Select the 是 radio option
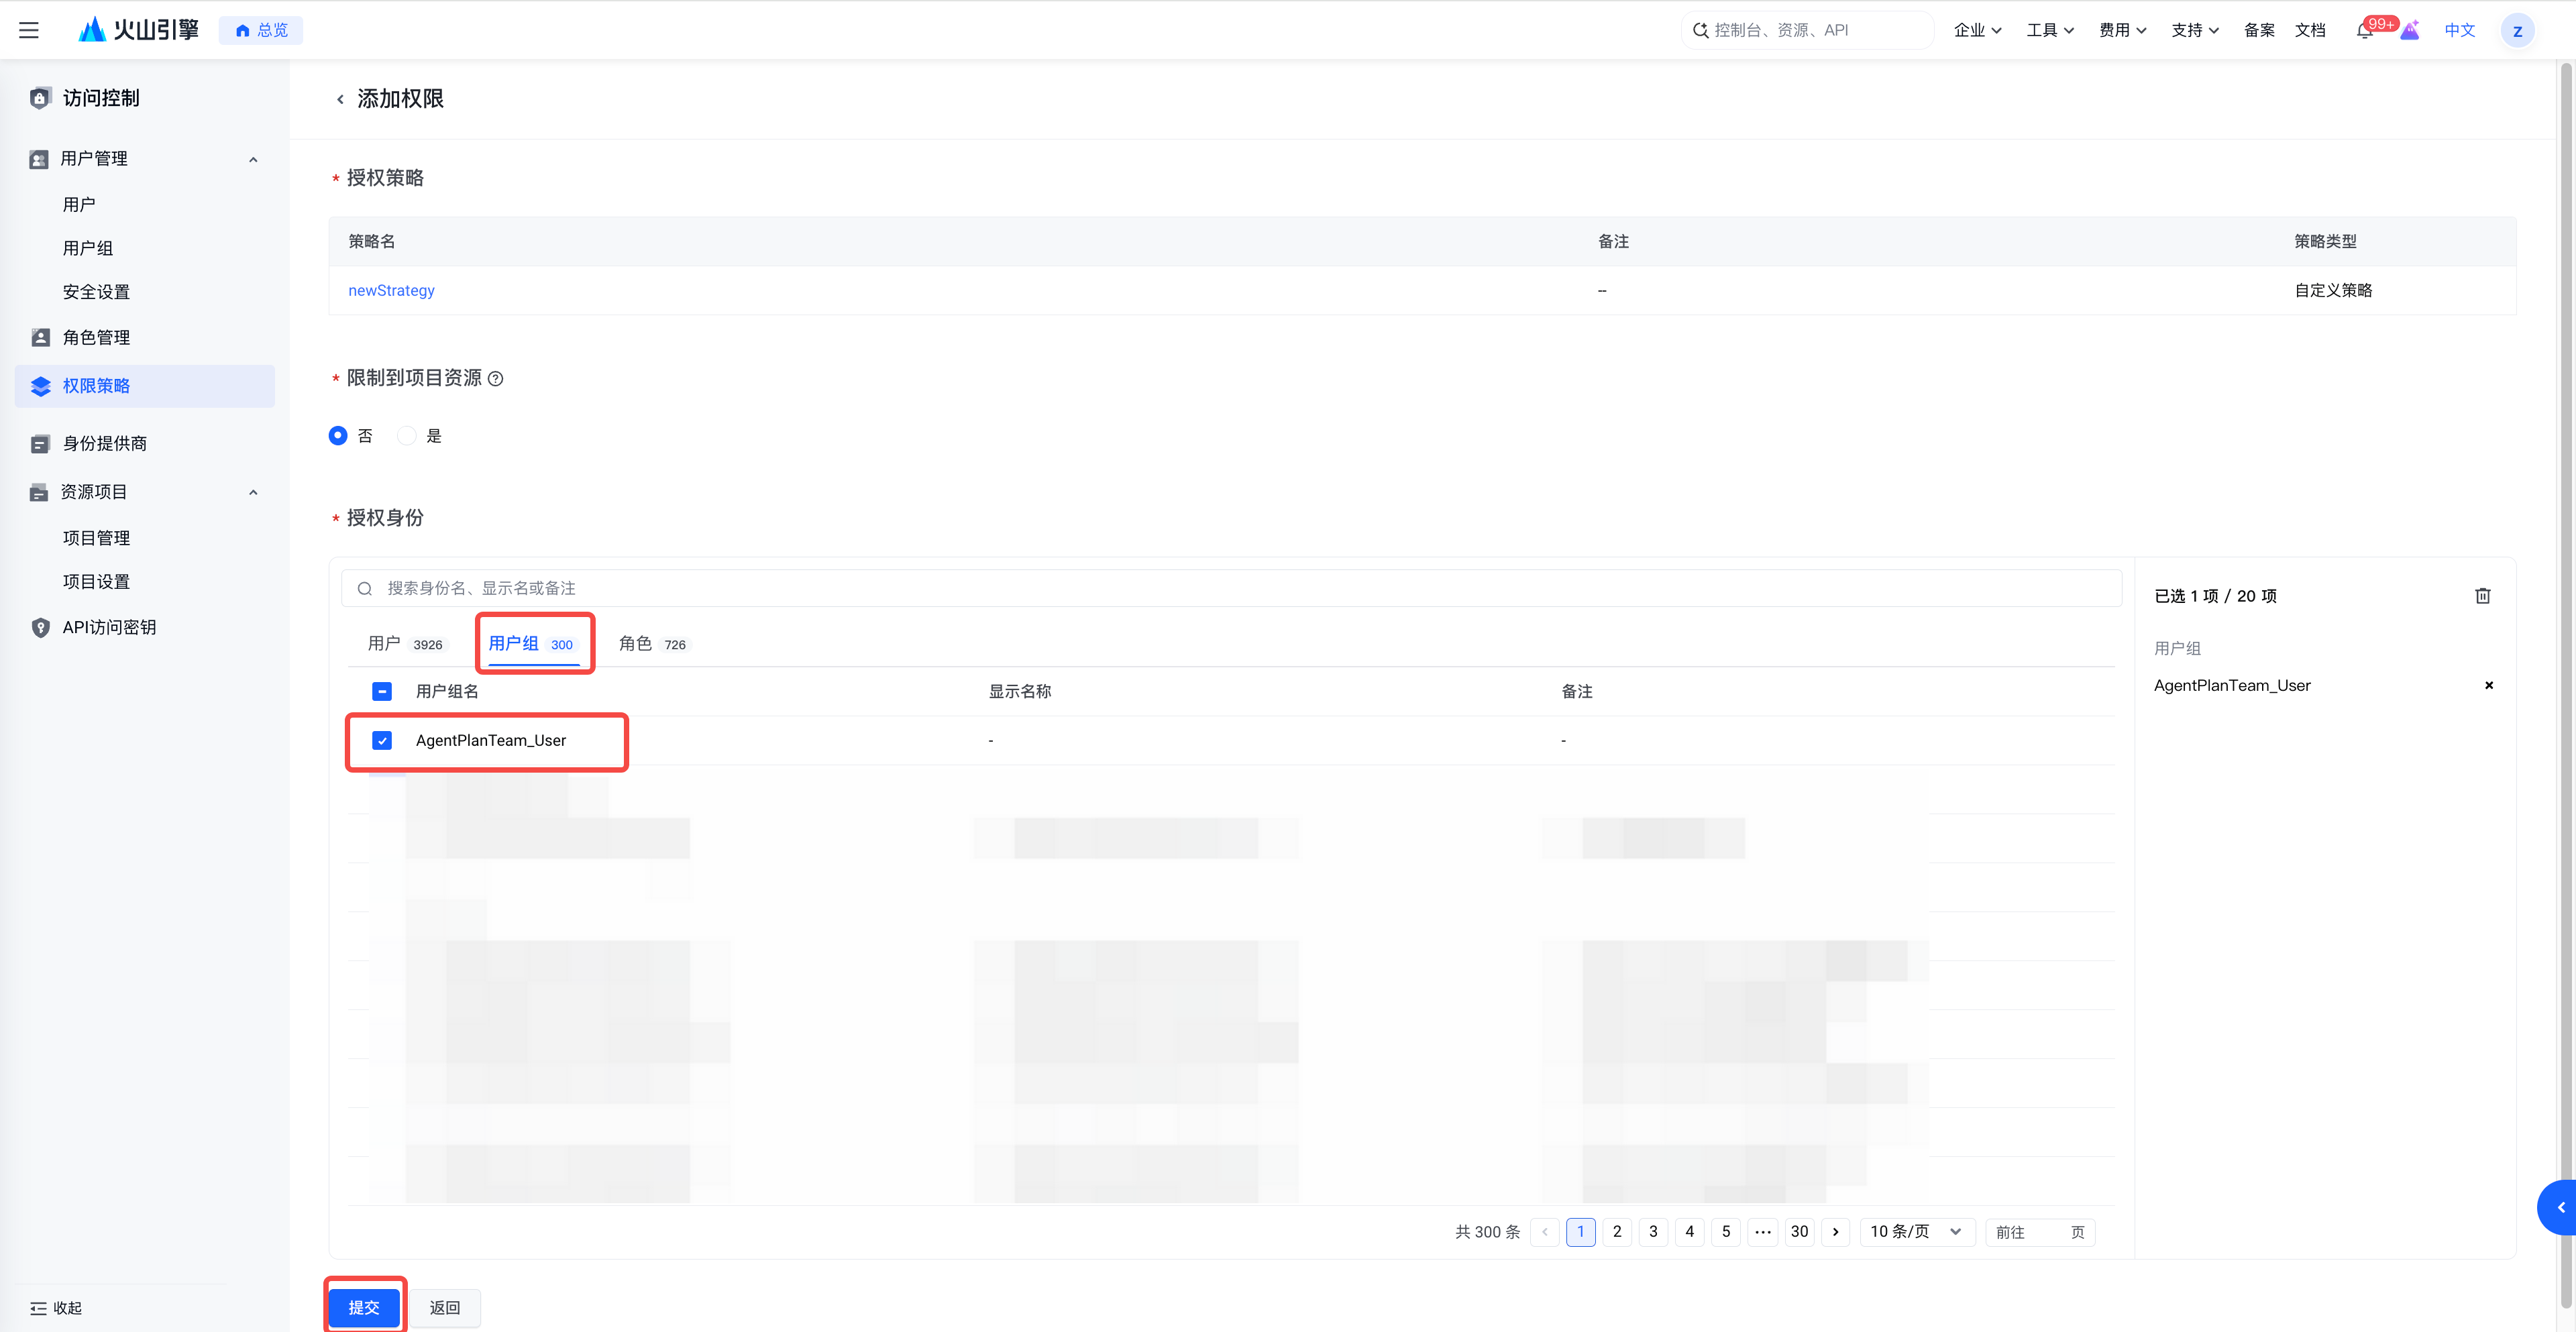This screenshot has height=1332, width=2576. 407,435
